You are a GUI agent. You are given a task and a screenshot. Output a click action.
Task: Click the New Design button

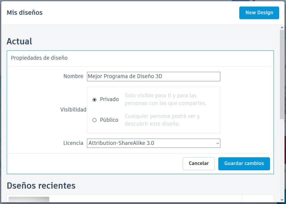259,13
